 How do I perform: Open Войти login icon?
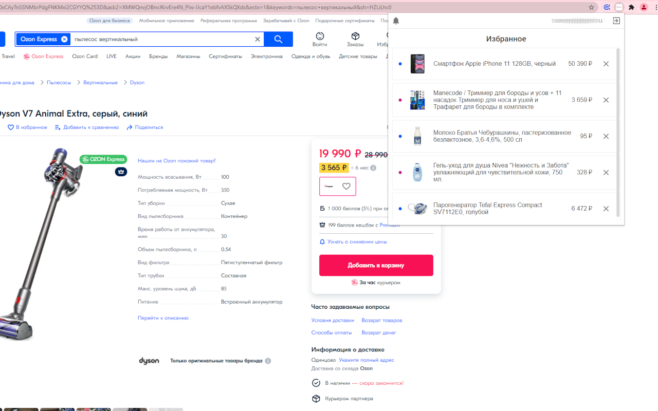coord(320,40)
